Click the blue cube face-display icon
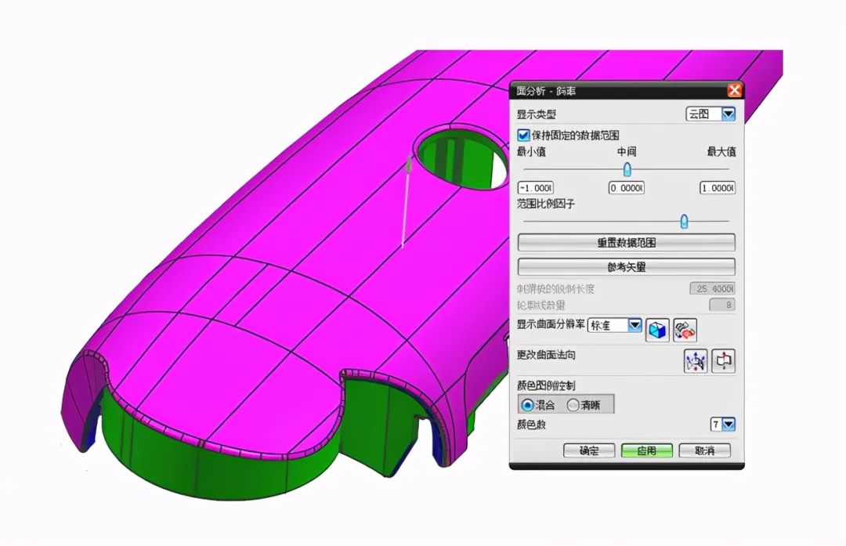The height and width of the screenshot is (546, 846). pyautogui.click(x=656, y=330)
